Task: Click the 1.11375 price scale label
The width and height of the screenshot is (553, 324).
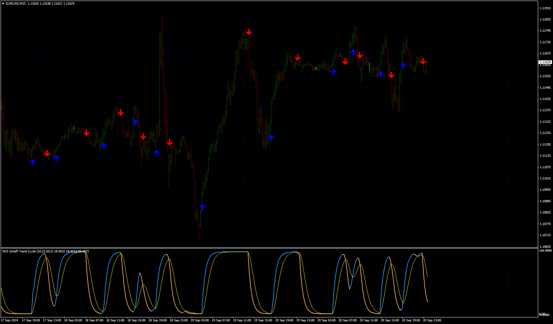Action: [545, 110]
